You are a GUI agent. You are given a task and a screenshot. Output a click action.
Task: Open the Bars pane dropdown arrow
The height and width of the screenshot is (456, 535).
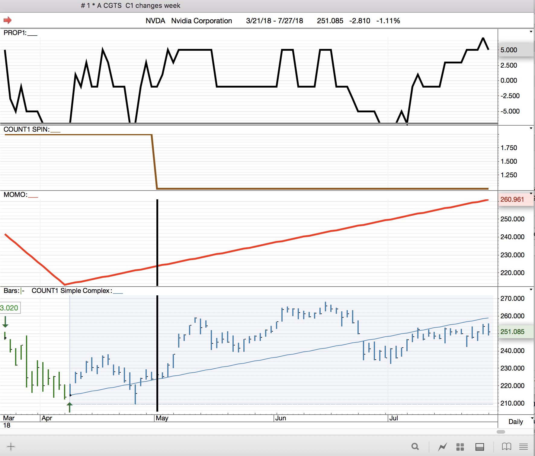coord(531,290)
